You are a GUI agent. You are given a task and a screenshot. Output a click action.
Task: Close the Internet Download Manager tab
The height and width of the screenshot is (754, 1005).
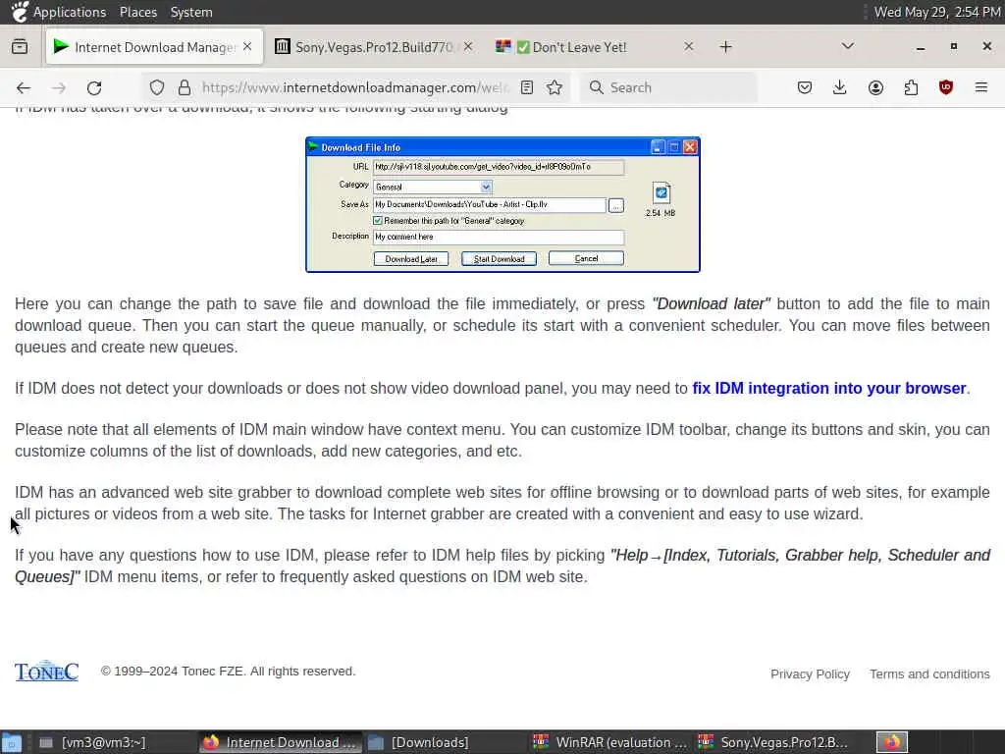[x=247, y=47]
